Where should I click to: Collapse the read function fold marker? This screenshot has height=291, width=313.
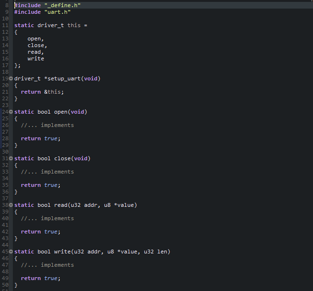[x=11, y=205]
